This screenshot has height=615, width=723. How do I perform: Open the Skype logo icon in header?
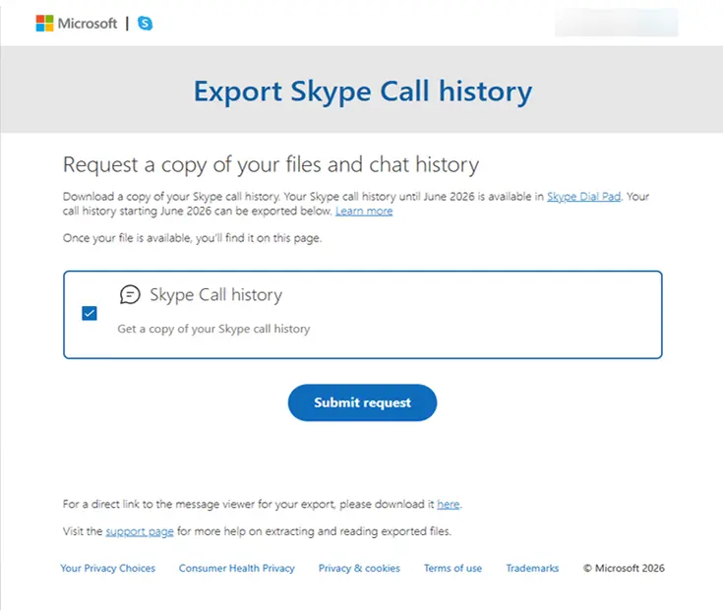pyautogui.click(x=146, y=23)
